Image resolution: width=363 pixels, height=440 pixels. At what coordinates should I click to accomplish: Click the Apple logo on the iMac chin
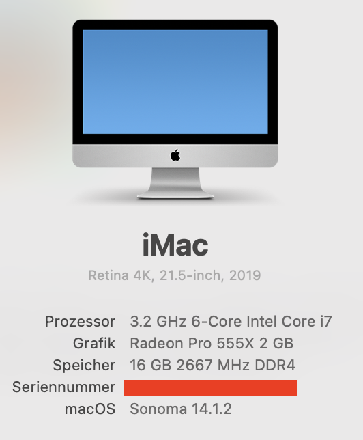click(x=175, y=155)
